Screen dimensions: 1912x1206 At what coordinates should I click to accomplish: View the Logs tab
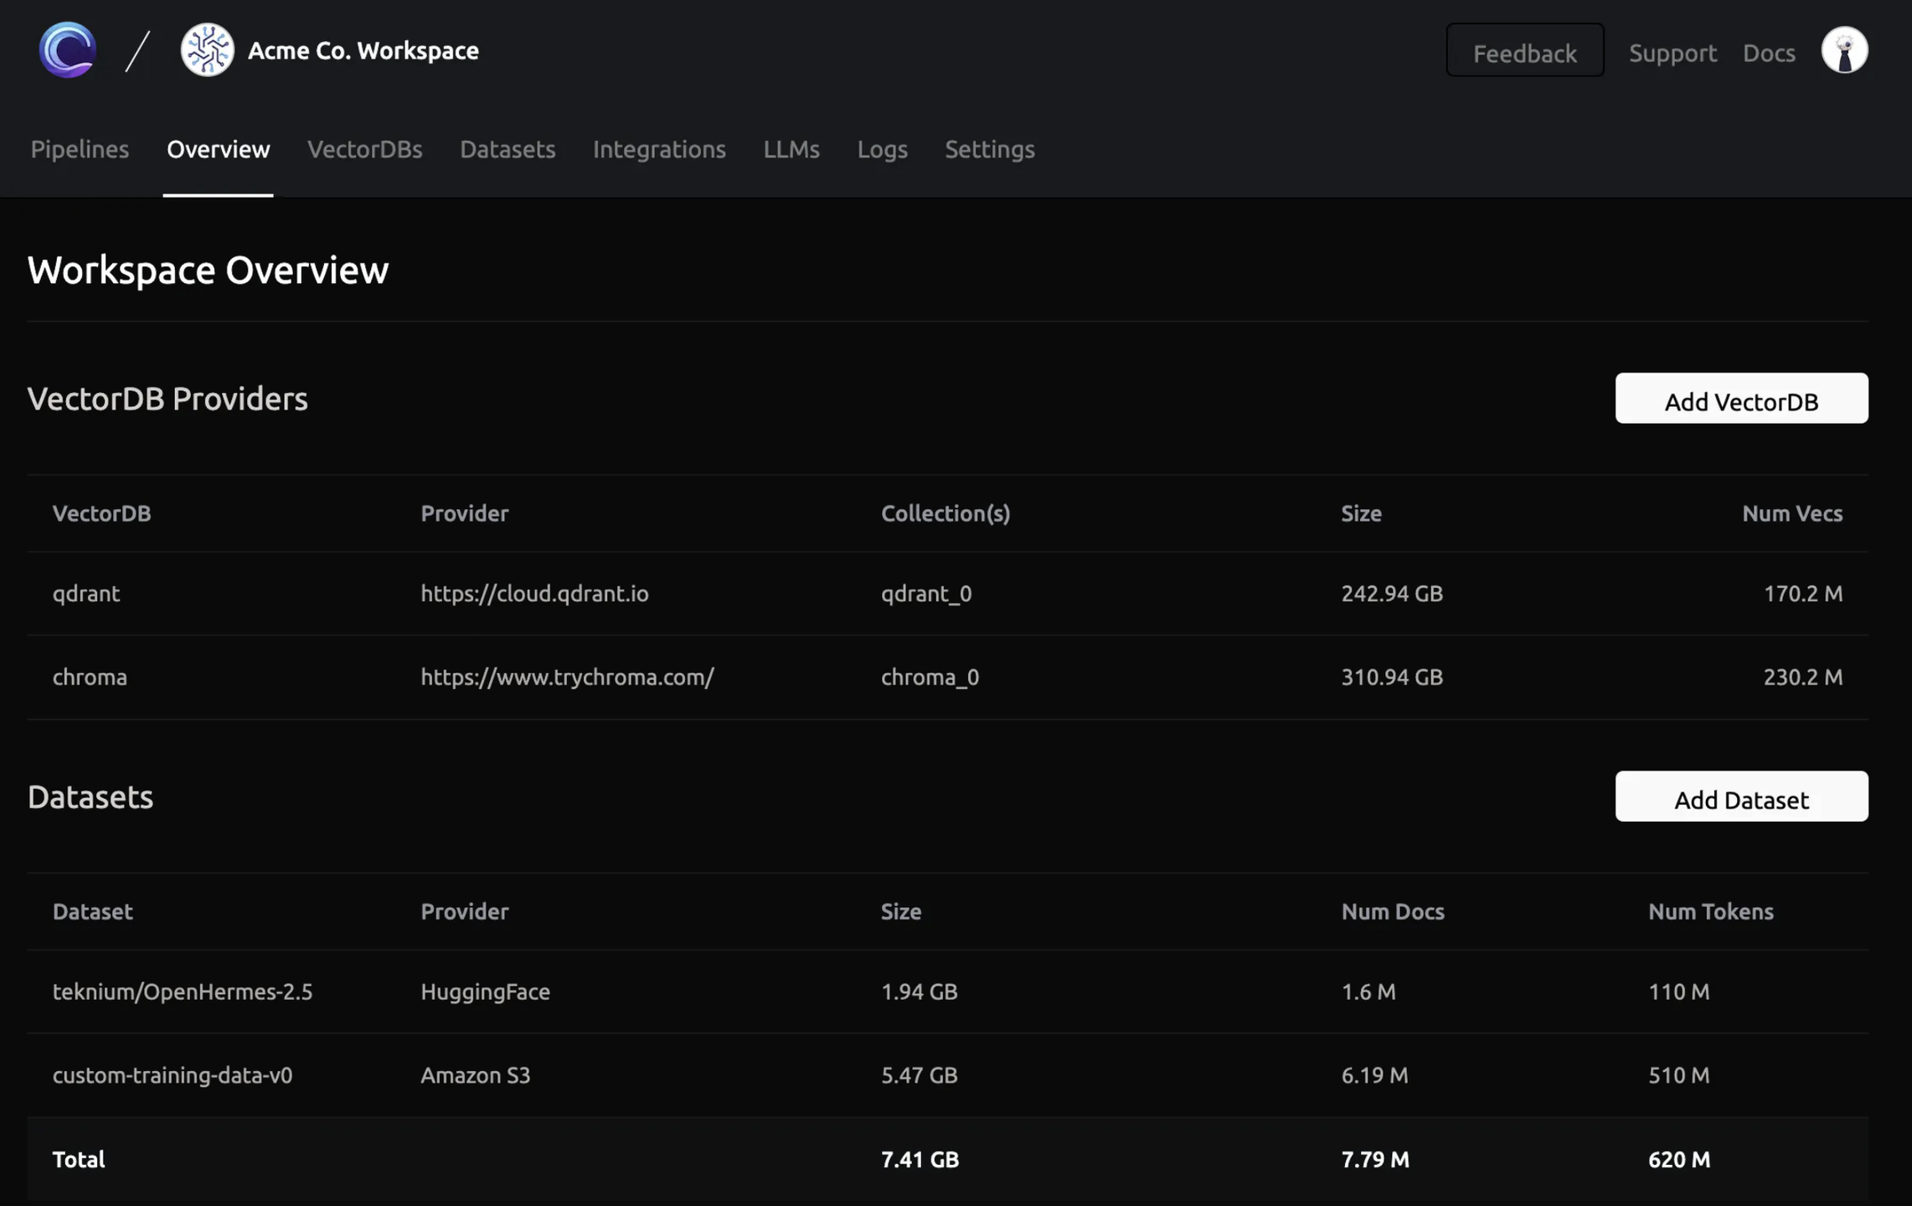pos(881,149)
